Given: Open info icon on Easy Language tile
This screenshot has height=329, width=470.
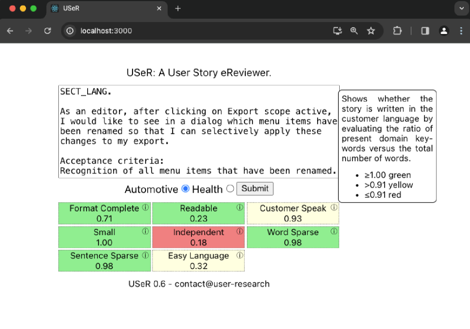Looking at the screenshot, I should point(240,255).
